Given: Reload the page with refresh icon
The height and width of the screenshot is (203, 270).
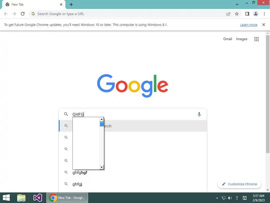Looking at the screenshot, I should 23,14.
